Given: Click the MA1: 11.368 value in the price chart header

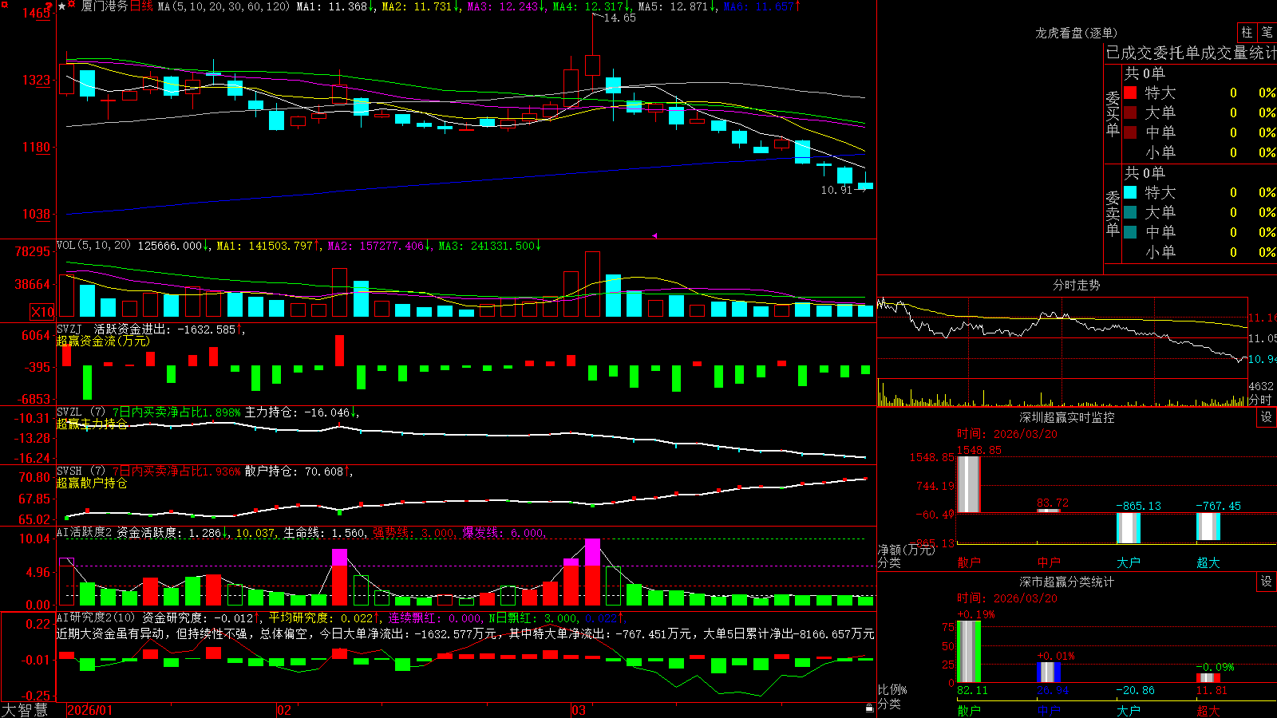Looking at the screenshot, I should (x=332, y=6).
